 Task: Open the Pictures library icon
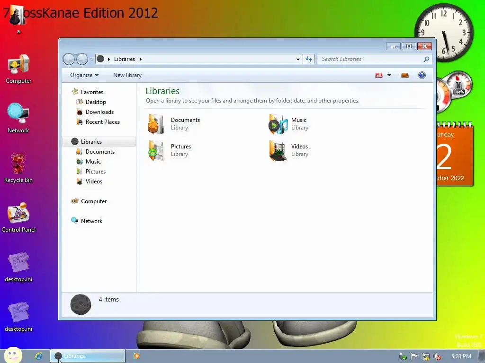156,151
